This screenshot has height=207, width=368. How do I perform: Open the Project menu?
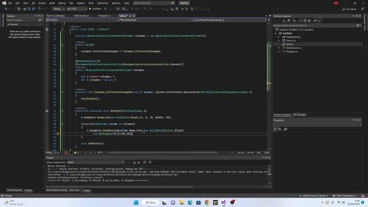[42, 3]
